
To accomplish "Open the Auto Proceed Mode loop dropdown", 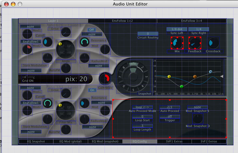I will 142,107.
